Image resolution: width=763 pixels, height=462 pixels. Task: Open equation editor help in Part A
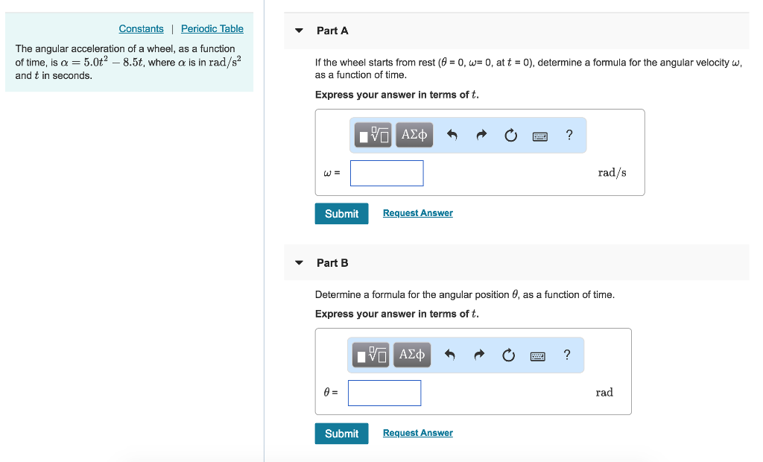point(569,135)
